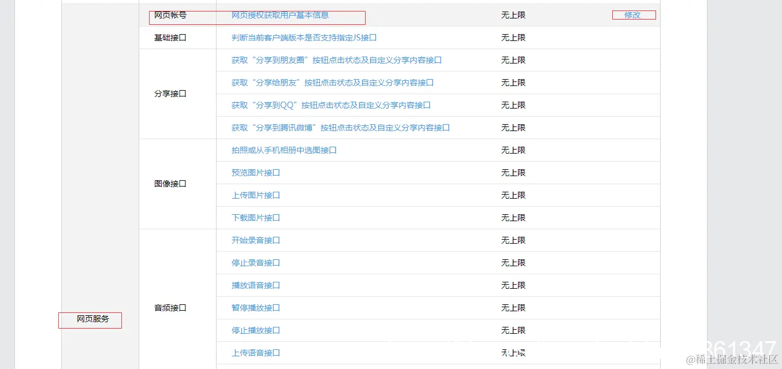Open the 分享到QQ interface link
The width and height of the screenshot is (782, 369).
point(330,105)
